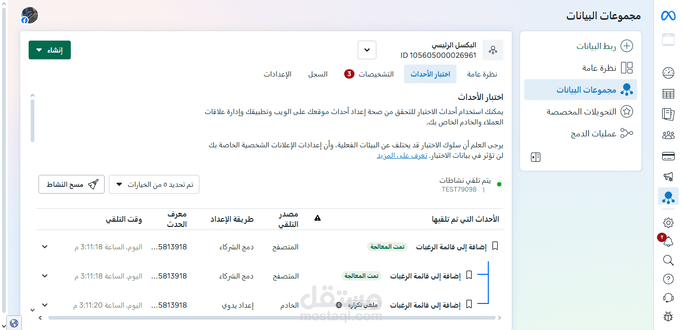This screenshot has height=330, width=683.
Task: Click the الخادم source cell
Action: click(x=289, y=305)
